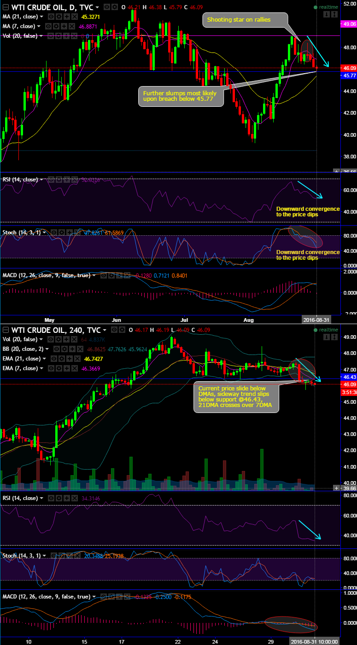357x645 pixels.
Task: Remove EMA (21, close) with its X icon
Action: (77, 358)
